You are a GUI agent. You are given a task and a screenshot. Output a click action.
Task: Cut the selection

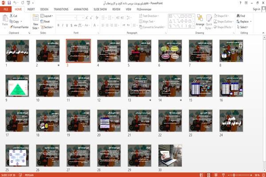point(13,16)
